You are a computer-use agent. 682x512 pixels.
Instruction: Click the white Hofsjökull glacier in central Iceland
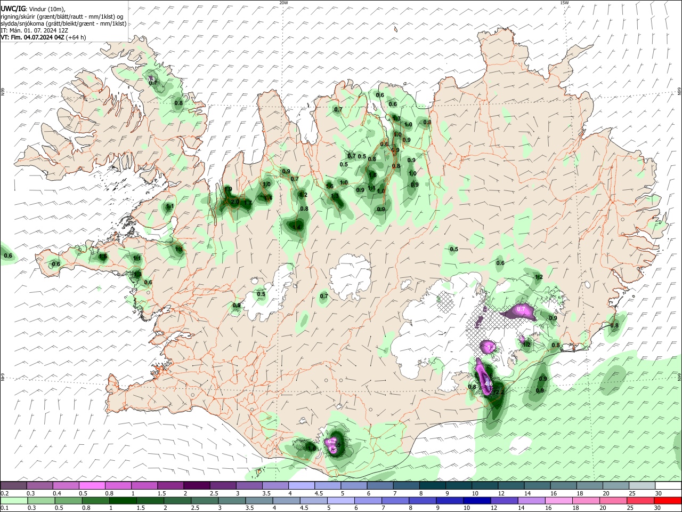350,277
